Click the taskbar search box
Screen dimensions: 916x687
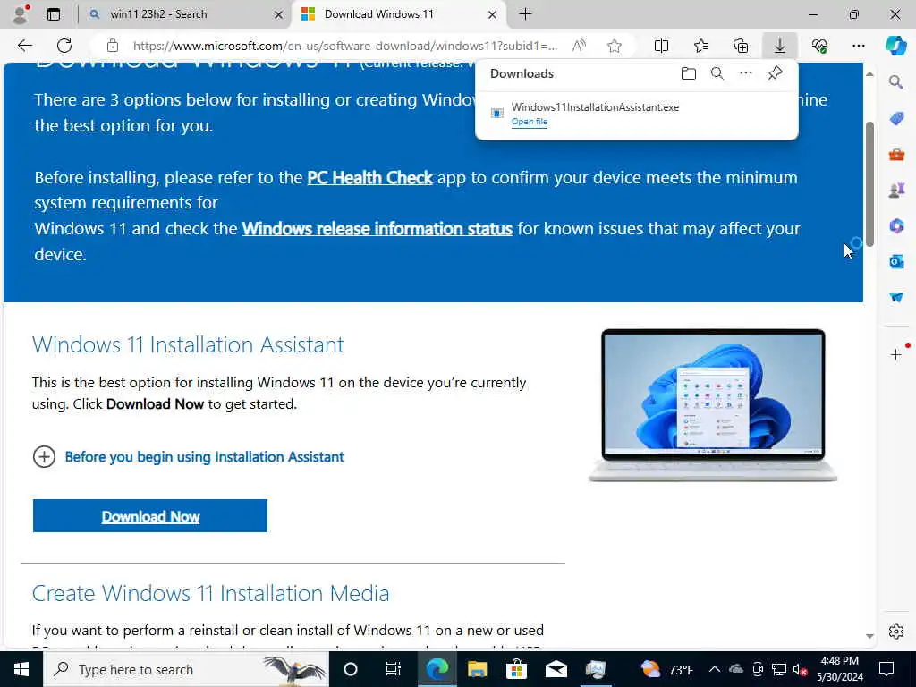(x=186, y=669)
